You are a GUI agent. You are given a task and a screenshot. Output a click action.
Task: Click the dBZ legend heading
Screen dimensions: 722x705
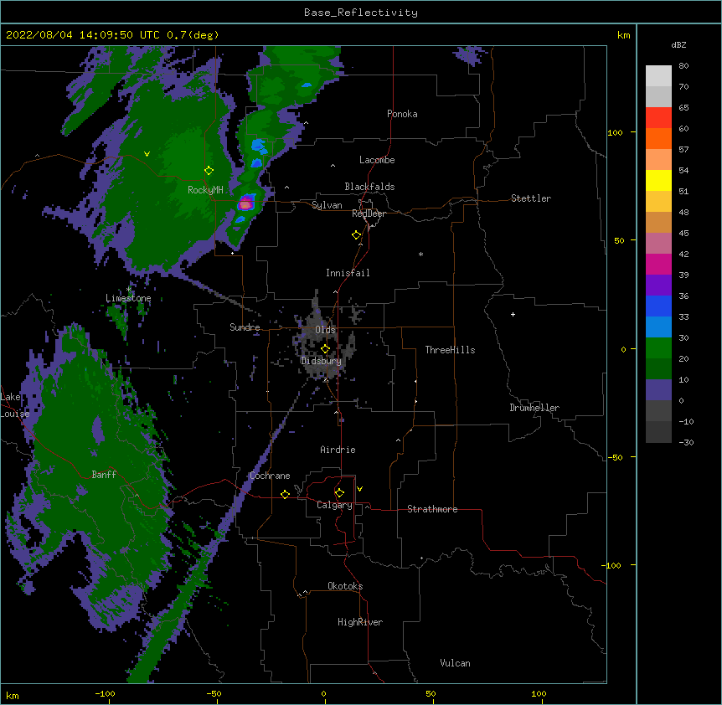(x=678, y=44)
